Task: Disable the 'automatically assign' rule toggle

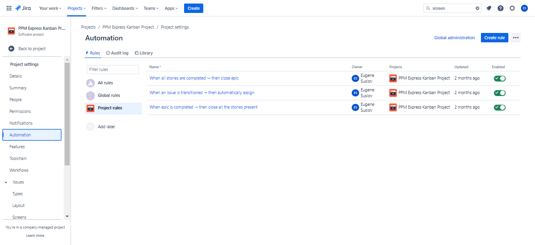Action: [500, 93]
